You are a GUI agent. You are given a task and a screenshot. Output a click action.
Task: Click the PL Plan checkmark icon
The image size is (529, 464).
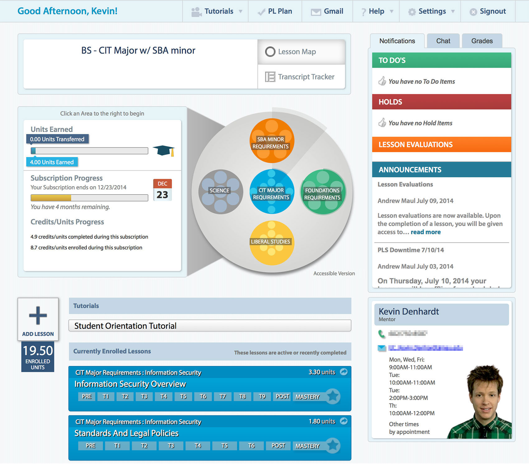(261, 12)
